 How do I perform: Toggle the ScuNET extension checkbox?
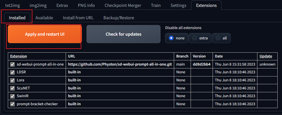click(x=12, y=88)
